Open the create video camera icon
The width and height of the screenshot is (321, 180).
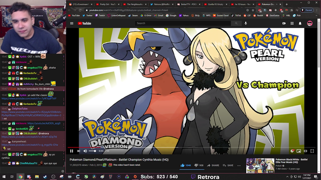(284, 23)
